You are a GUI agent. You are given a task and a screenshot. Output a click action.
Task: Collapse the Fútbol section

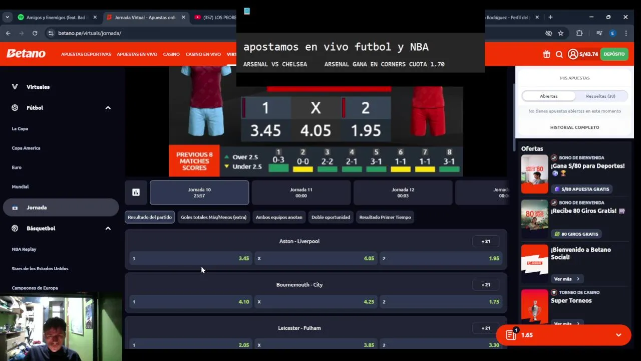[x=108, y=108]
